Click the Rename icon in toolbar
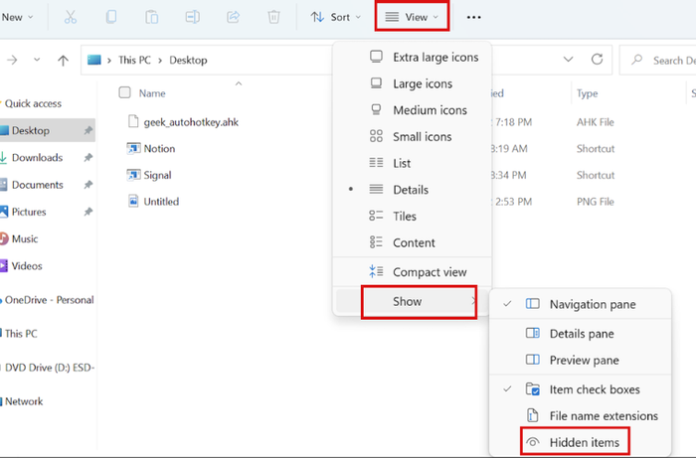 tap(192, 17)
